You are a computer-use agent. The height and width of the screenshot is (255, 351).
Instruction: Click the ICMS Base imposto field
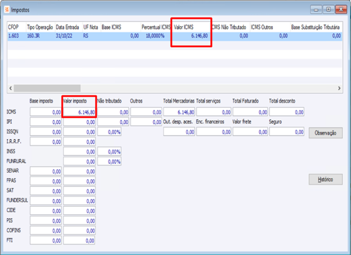coord(46,112)
